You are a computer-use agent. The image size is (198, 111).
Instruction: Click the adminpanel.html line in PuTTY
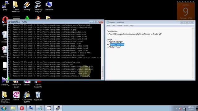tap(46, 41)
